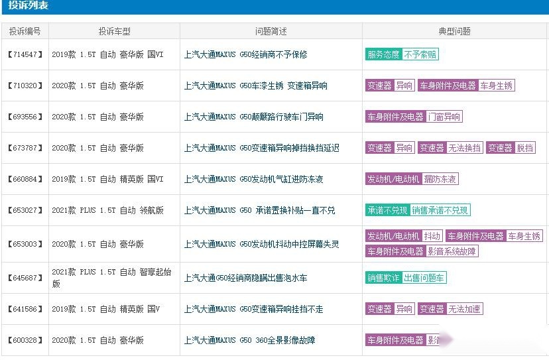Image resolution: width=549 pixels, height=360 pixels.
Task: Click model text 2021款 PLUS 1.5T 自动 智享起始版
Action: pos(111,278)
